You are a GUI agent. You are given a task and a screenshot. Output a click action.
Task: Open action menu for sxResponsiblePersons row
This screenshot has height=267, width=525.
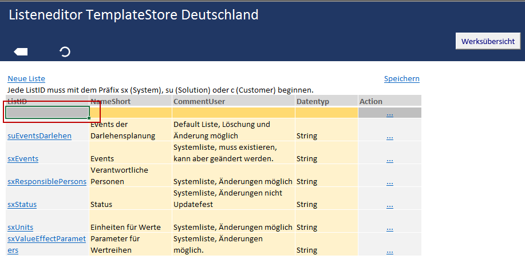(x=390, y=182)
